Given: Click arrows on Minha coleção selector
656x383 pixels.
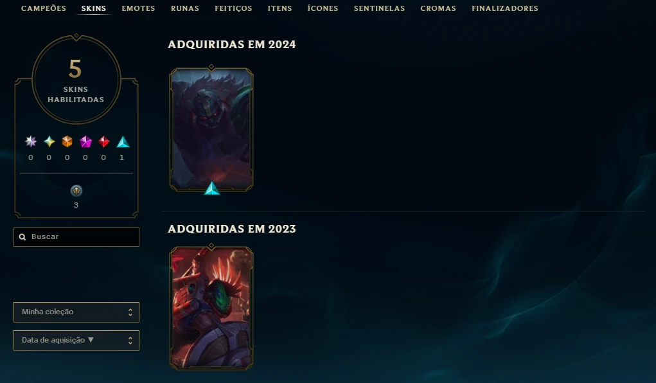Looking at the screenshot, I should coord(130,312).
